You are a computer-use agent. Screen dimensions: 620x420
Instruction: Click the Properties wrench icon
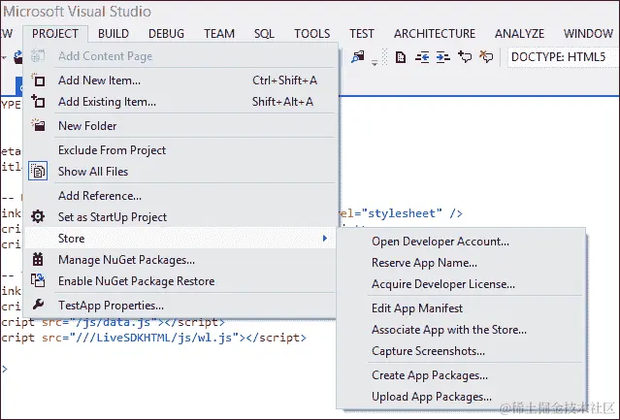[38, 305]
